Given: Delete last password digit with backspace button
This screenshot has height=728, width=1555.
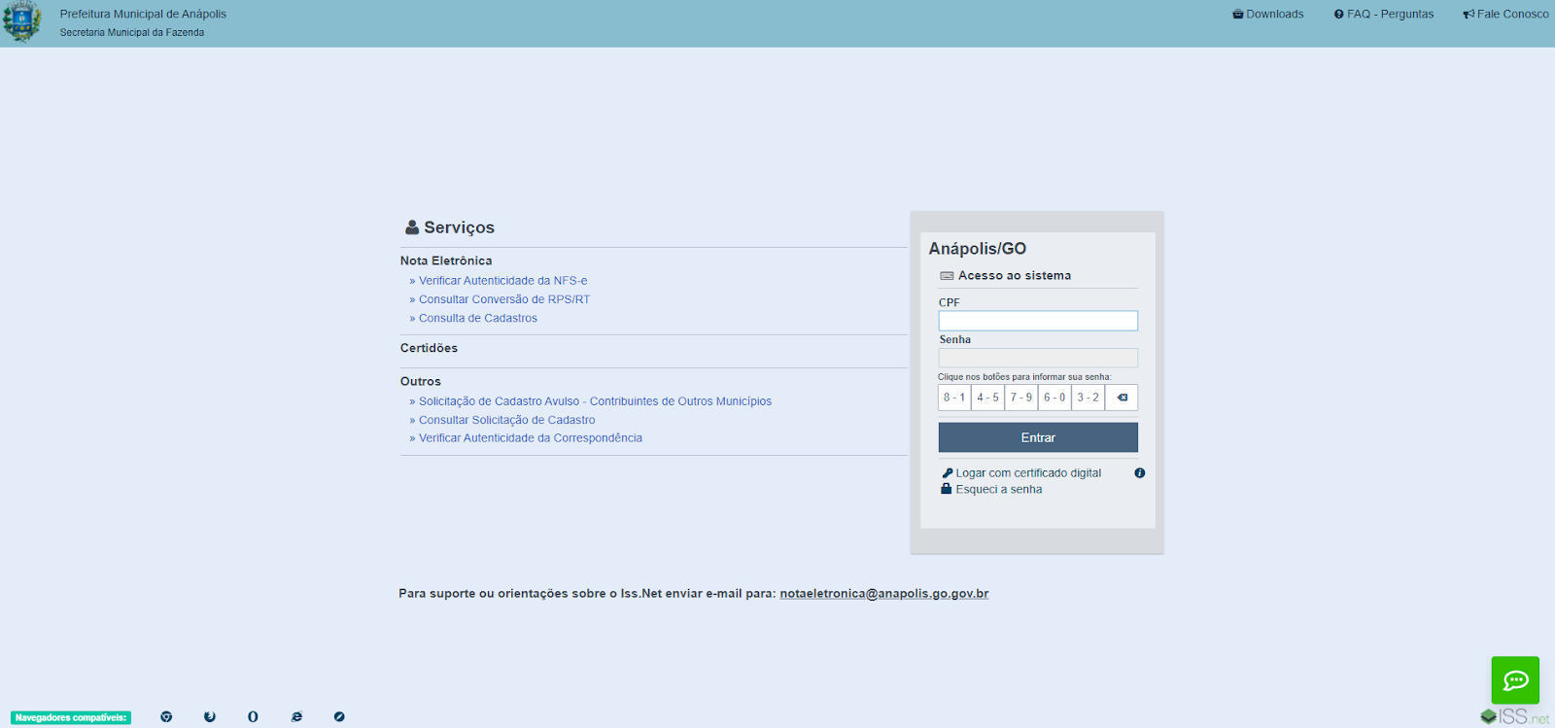Looking at the screenshot, I should 1122,398.
